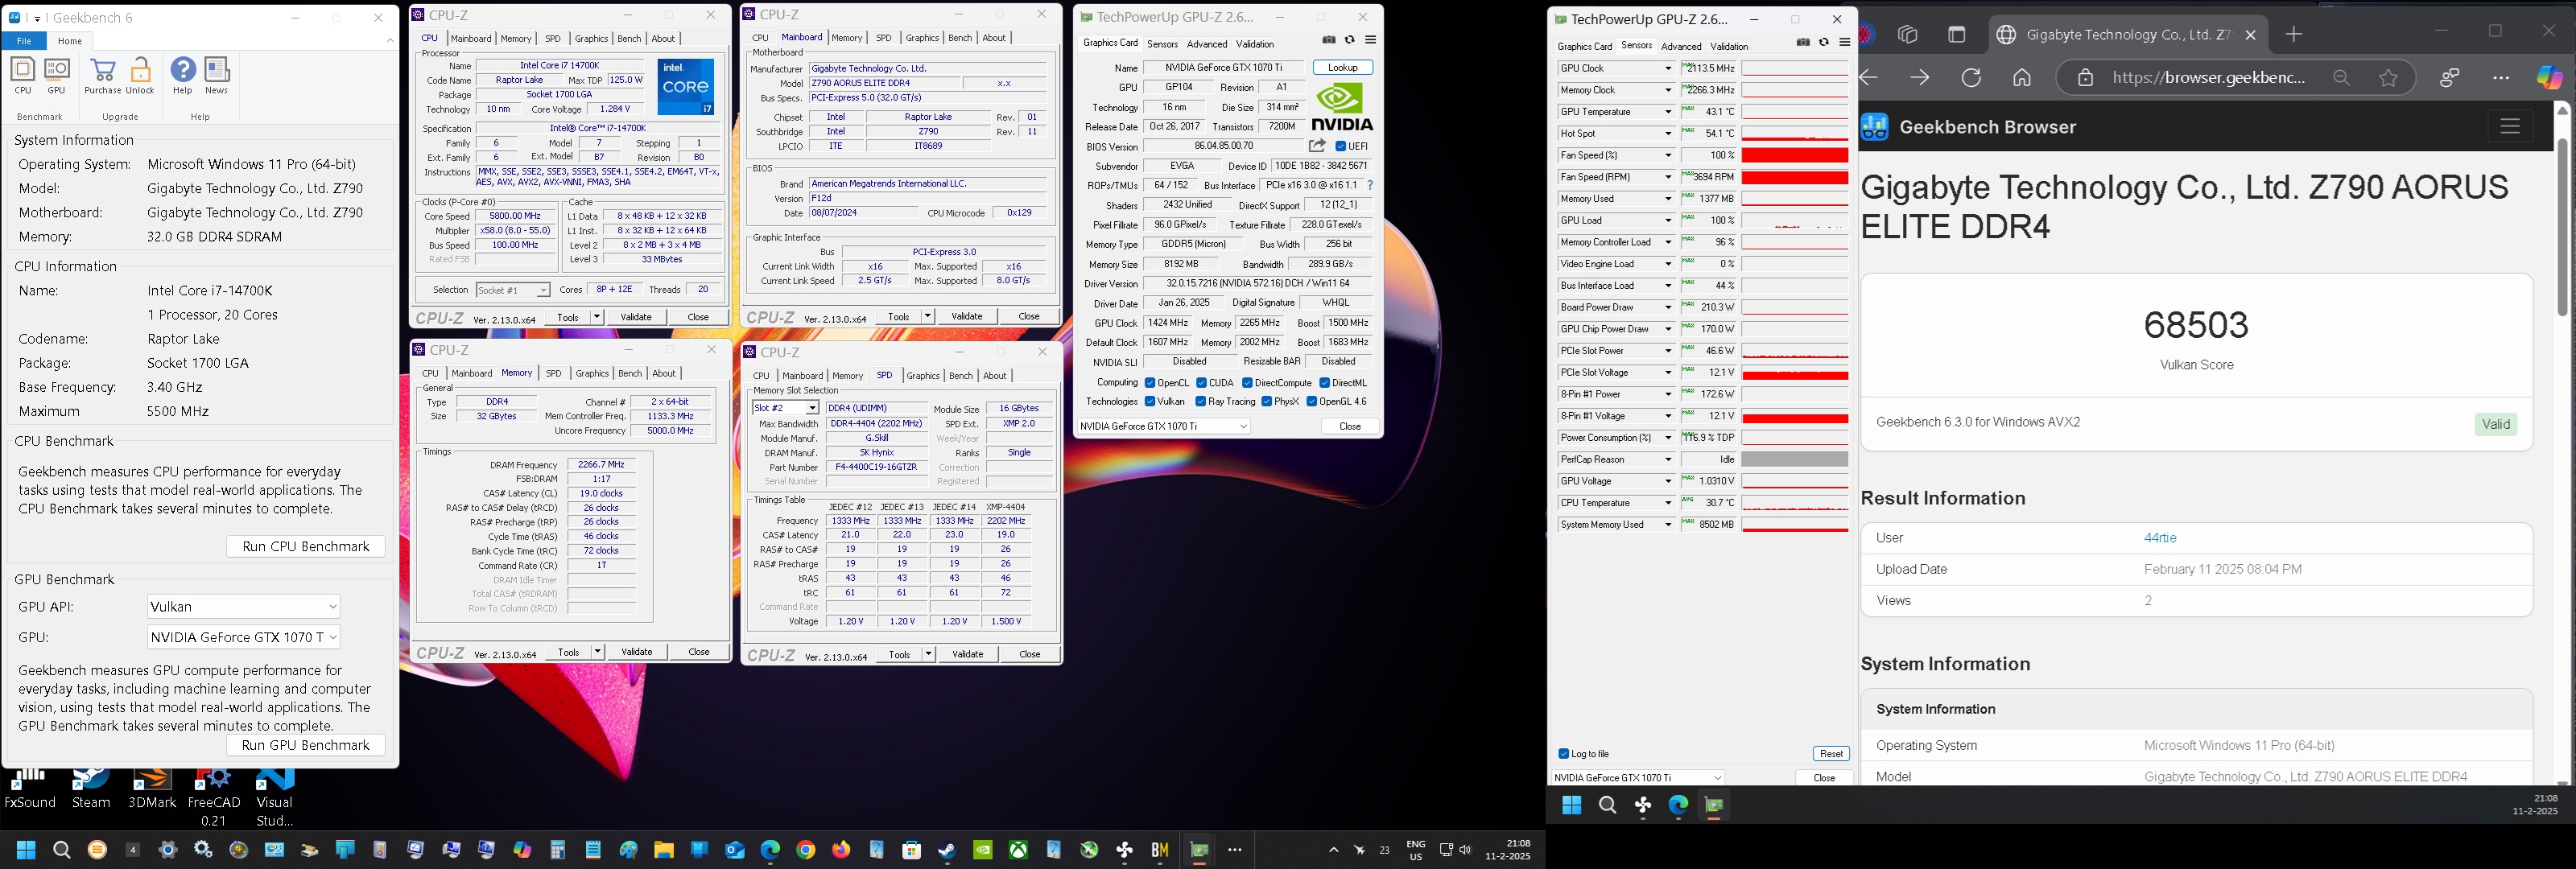Viewport: 2576px width, 869px height.
Task: Switch to Validation tab in GPU-Z Graphics Card window
Action: click(x=1255, y=44)
